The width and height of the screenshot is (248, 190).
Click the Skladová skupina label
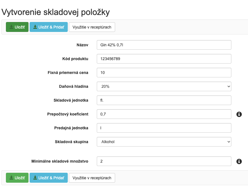pyautogui.click(x=71, y=142)
